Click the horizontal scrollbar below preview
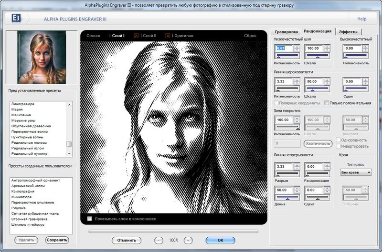This screenshot has width=382, height=252. coord(173,232)
